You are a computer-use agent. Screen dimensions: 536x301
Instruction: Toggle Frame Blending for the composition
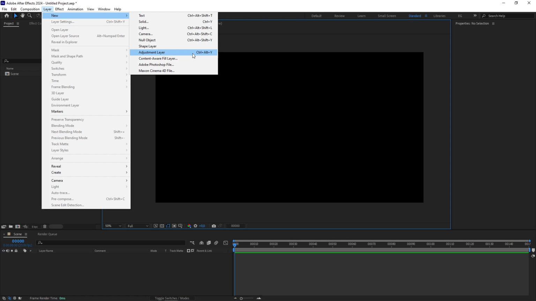pos(209,243)
